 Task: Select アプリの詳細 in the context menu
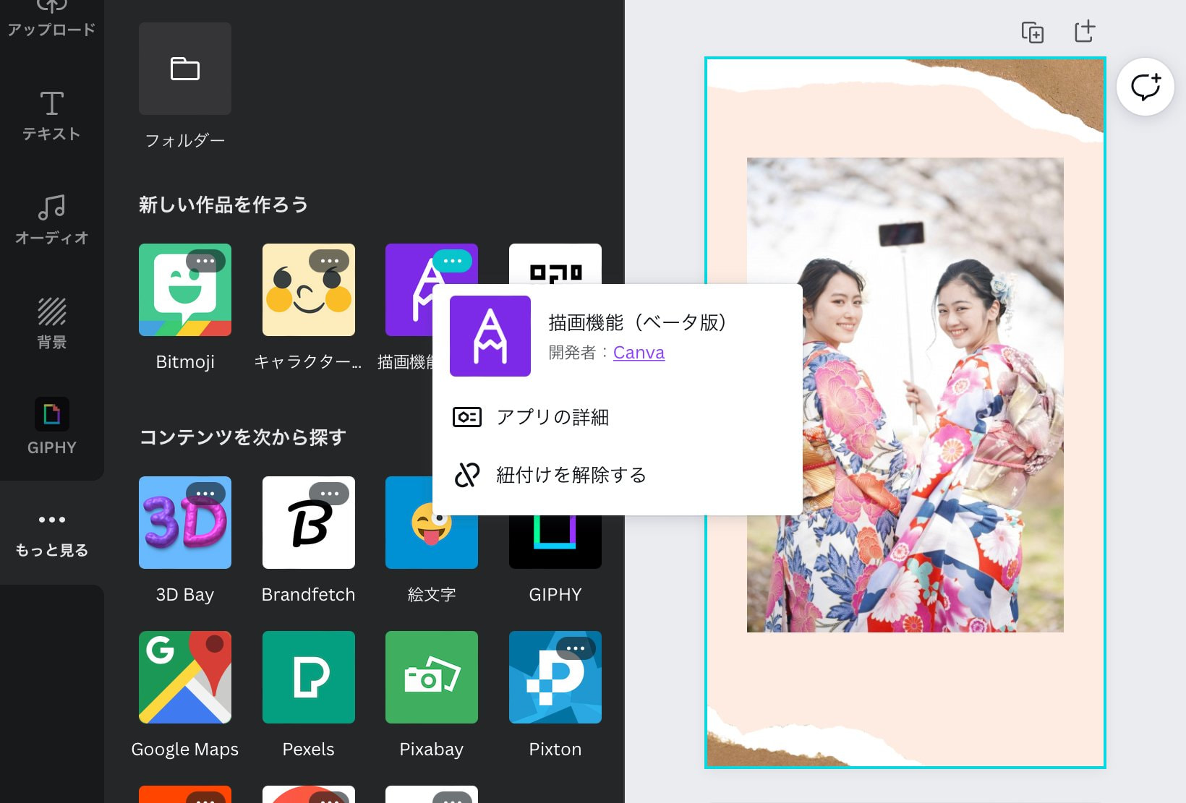coord(552,417)
